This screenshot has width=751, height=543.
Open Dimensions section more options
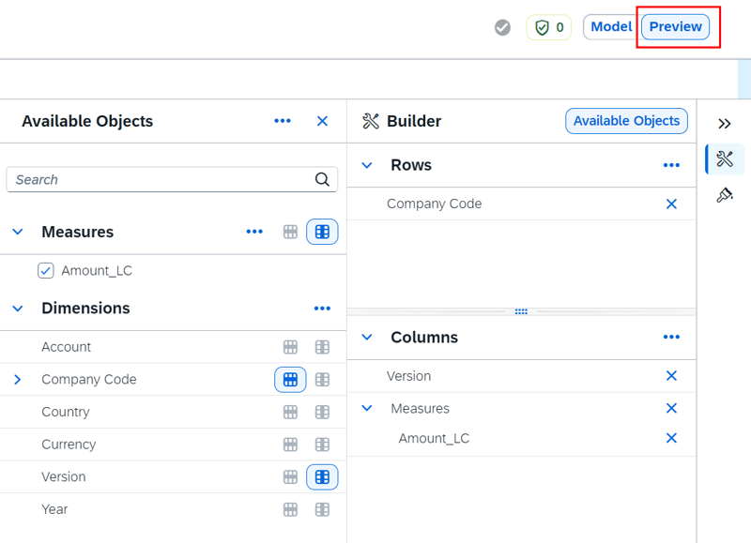click(322, 309)
